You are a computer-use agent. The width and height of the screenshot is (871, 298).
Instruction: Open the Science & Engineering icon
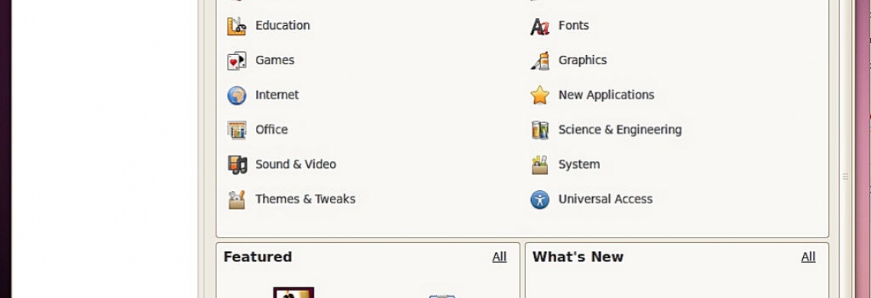pos(540,130)
